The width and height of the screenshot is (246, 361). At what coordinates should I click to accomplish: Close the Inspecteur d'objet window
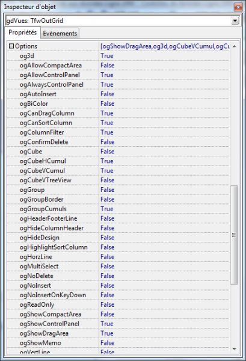click(238, 7)
